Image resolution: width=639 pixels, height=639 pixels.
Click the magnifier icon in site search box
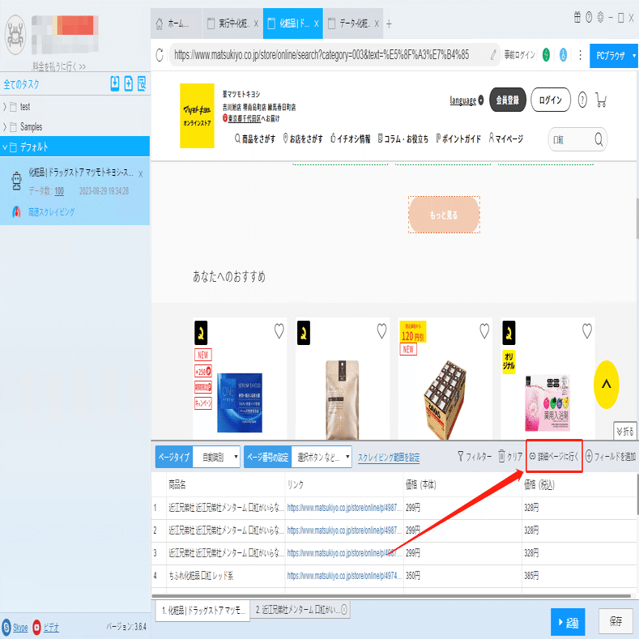[599, 139]
